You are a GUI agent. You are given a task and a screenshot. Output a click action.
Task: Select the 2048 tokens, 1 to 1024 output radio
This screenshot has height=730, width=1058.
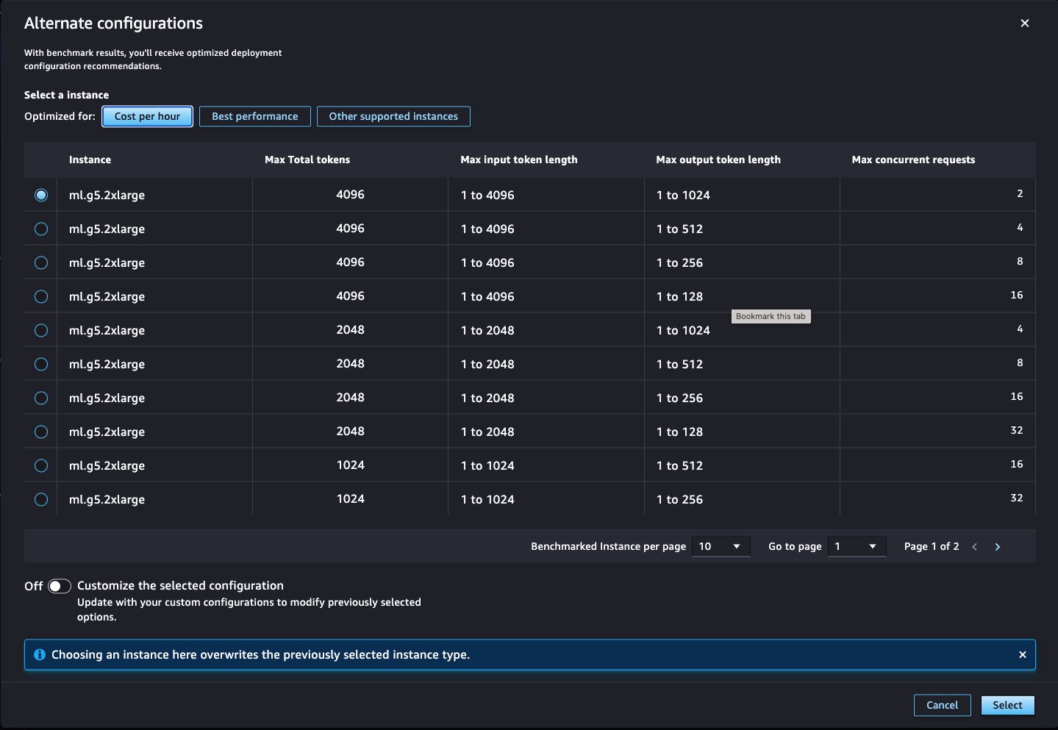point(41,330)
